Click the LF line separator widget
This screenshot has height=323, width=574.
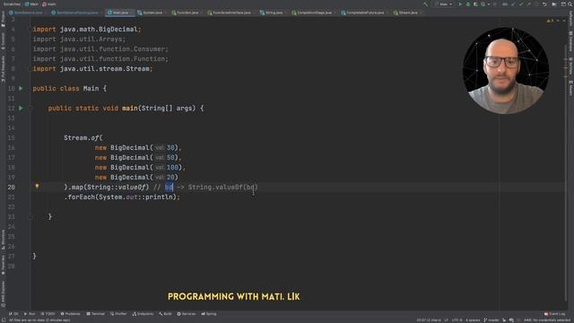(x=447, y=320)
